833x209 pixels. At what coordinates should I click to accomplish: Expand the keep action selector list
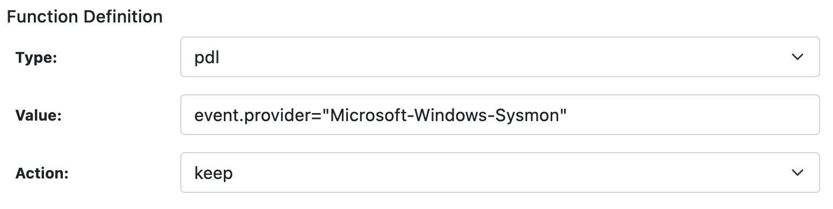[500, 173]
